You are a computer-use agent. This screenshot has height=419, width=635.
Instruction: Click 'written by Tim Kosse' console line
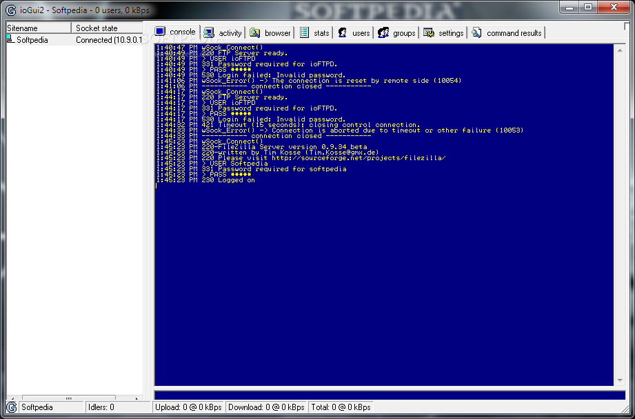point(268,153)
